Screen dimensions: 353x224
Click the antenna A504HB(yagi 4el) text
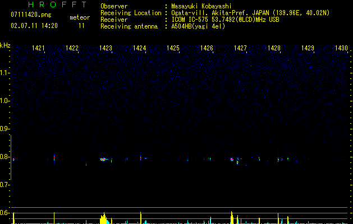click(198, 26)
